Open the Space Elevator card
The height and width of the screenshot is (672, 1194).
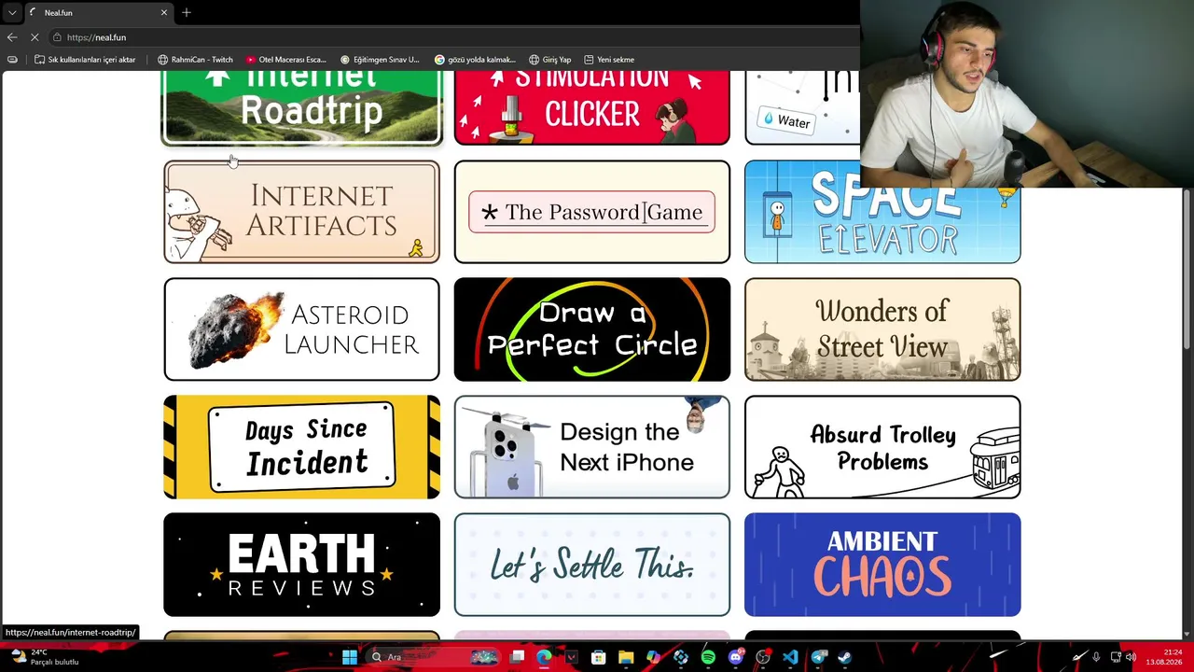click(x=882, y=224)
